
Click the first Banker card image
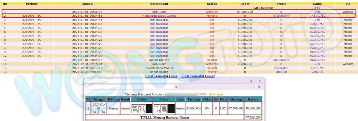click(135, 109)
